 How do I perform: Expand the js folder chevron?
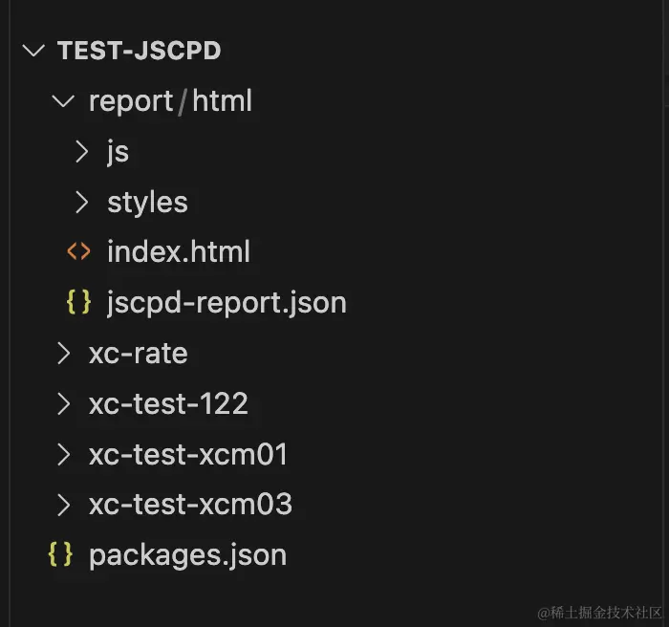82,152
